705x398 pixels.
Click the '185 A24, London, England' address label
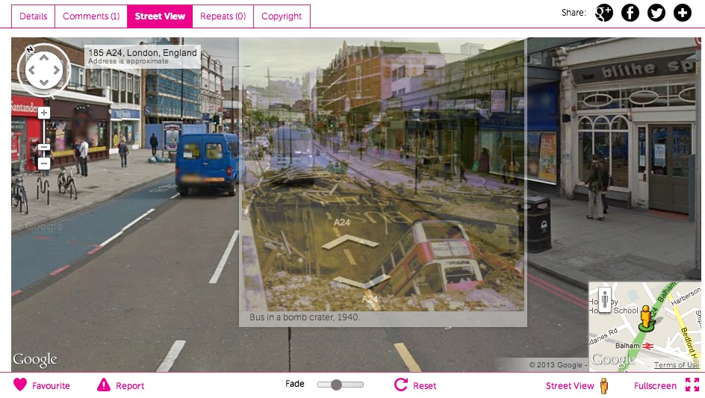pyautogui.click(x=143, y=52)
